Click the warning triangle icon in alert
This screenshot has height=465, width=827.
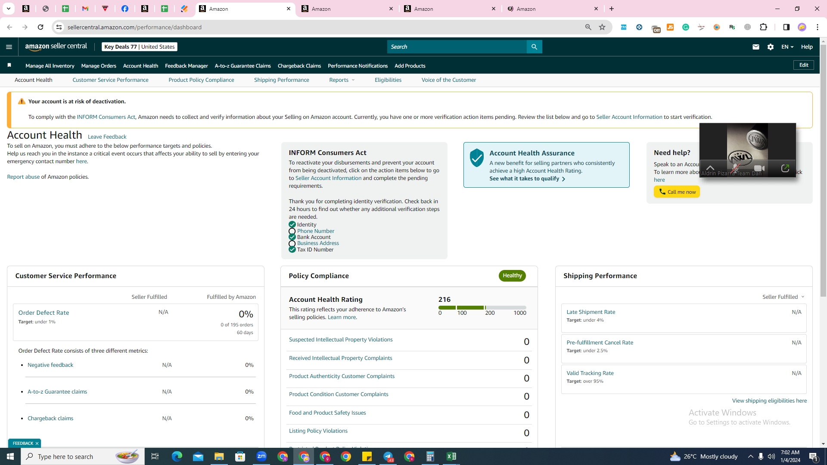(x=22, y=102)
